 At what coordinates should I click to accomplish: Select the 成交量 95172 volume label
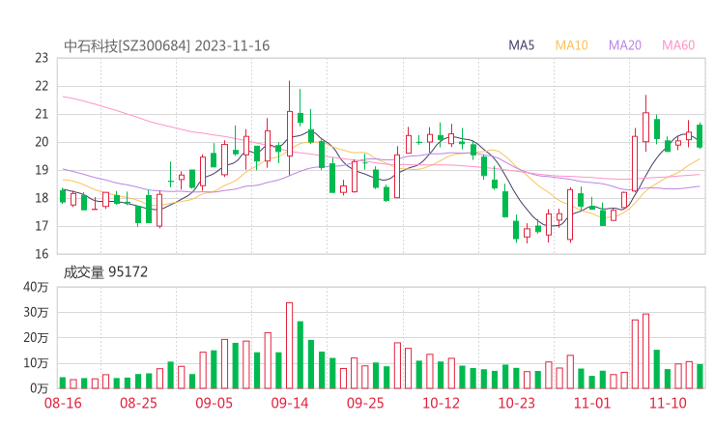tap(105, 272)
